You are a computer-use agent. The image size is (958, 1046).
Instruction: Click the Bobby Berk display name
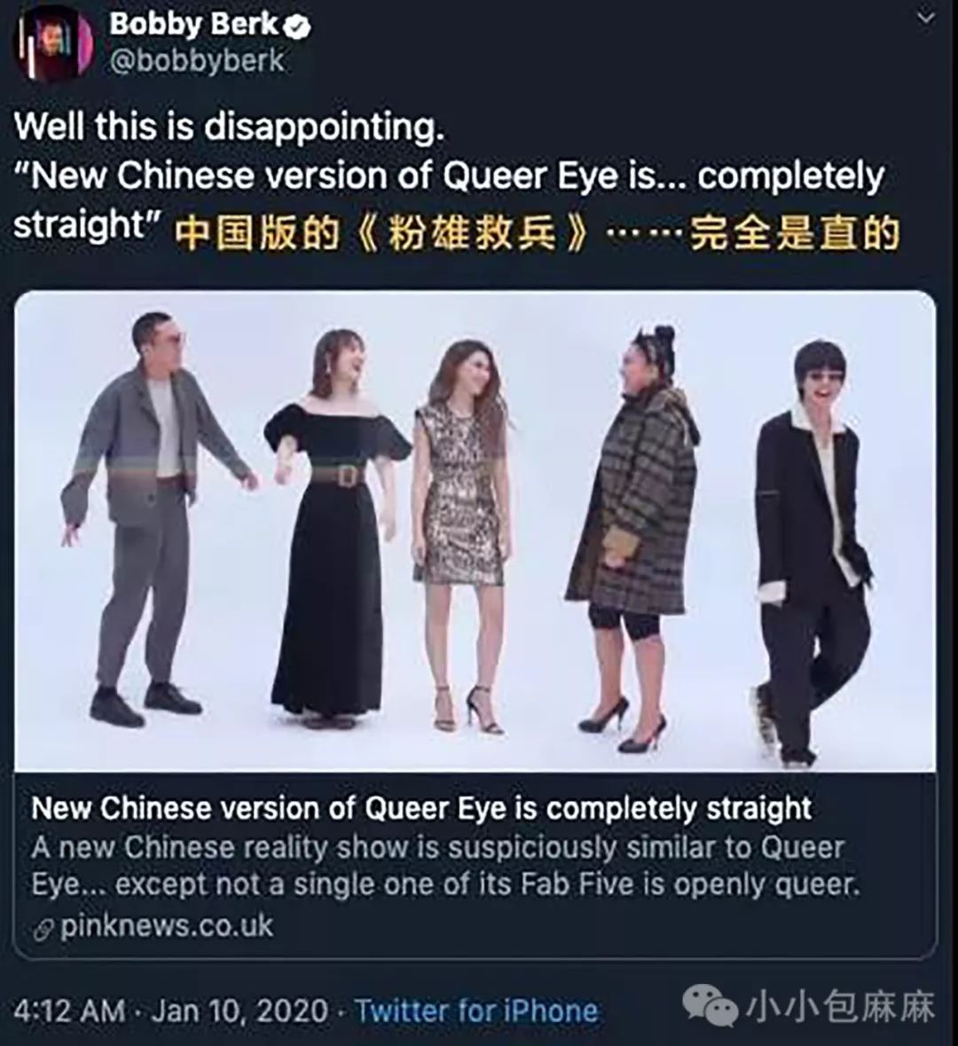pyautogui.click(x=194, y=26)
